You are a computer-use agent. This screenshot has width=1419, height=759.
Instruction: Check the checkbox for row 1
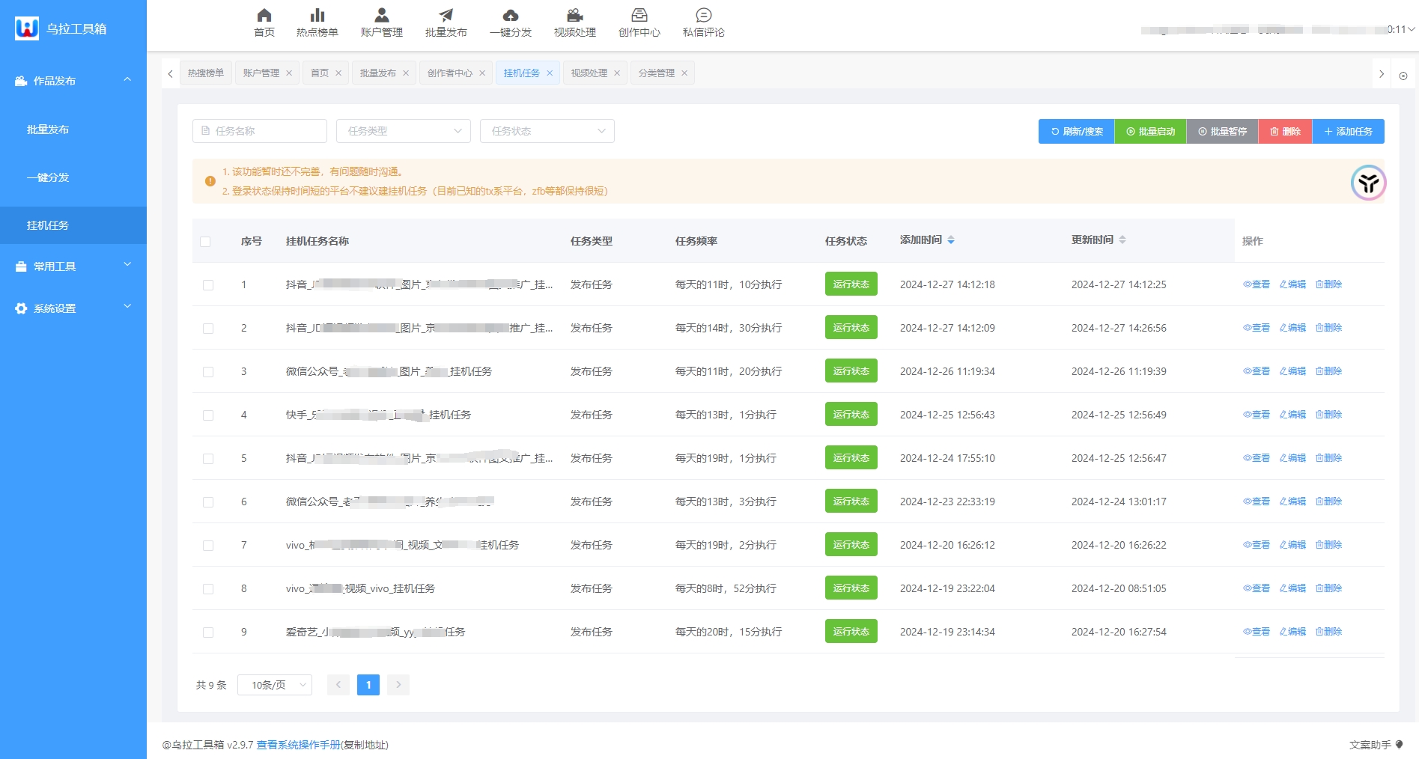pos(208,285)
